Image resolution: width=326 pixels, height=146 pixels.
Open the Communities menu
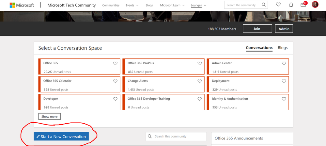[111, 6]
